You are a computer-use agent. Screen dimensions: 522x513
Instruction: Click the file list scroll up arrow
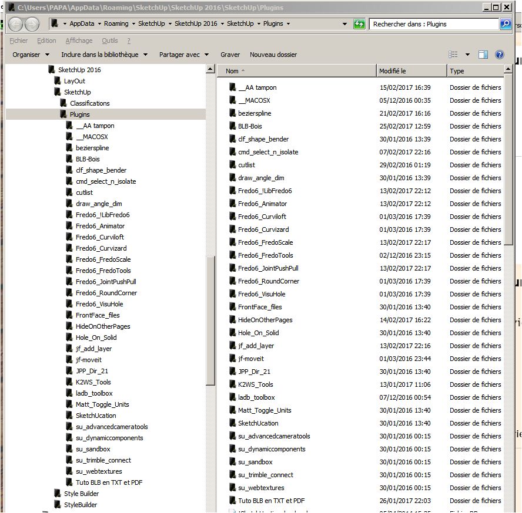point(508,69)
